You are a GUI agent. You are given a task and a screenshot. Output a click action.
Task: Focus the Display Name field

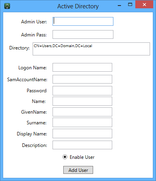[82, 133]
